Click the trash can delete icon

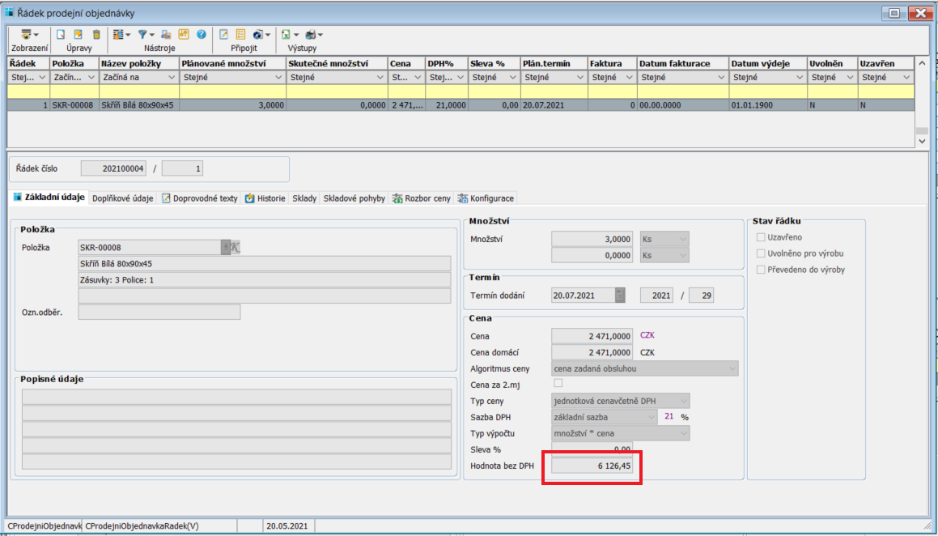tap(96, 35)
